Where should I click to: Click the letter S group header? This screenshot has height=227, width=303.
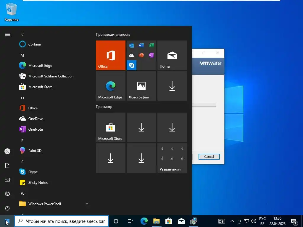pyautogui.click(x=22, y=162)
